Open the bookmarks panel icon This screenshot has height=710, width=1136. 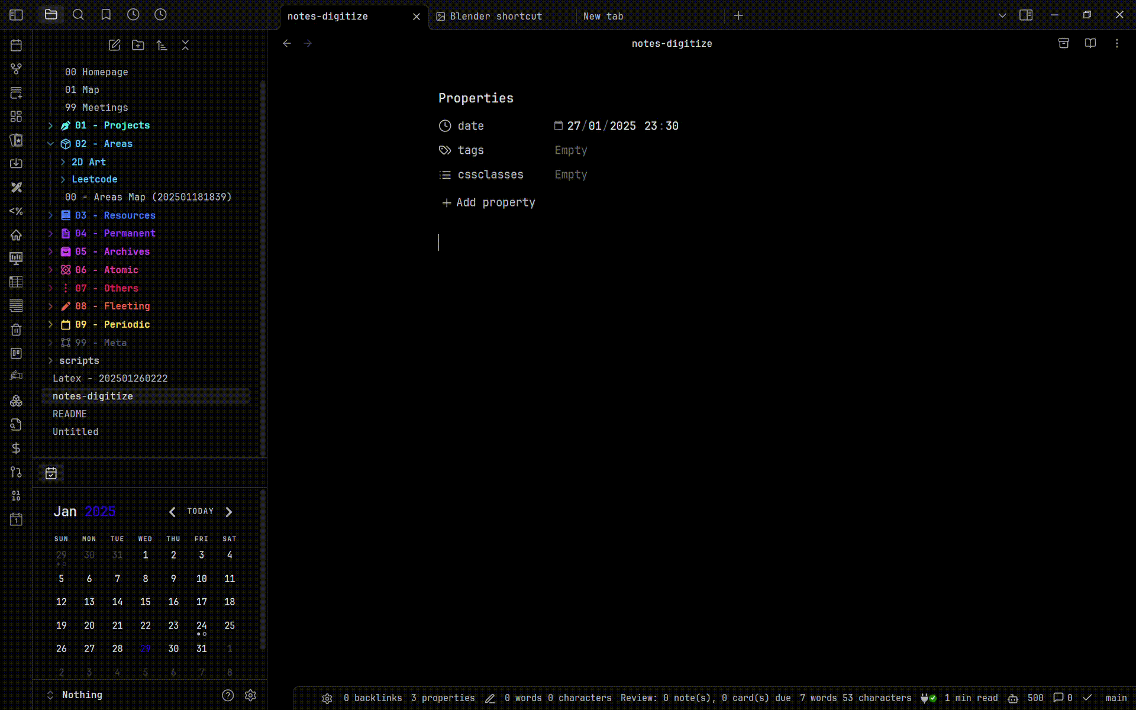(106, 15)
